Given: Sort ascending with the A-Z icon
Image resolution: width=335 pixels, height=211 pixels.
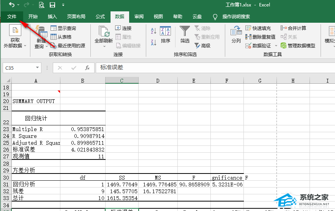Looking at the screenshot, I should point(154,31).
